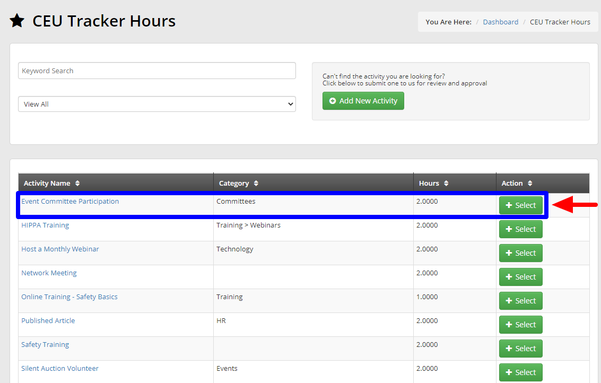
Task: Open the View All category dropdown
Action: [157, 104]
